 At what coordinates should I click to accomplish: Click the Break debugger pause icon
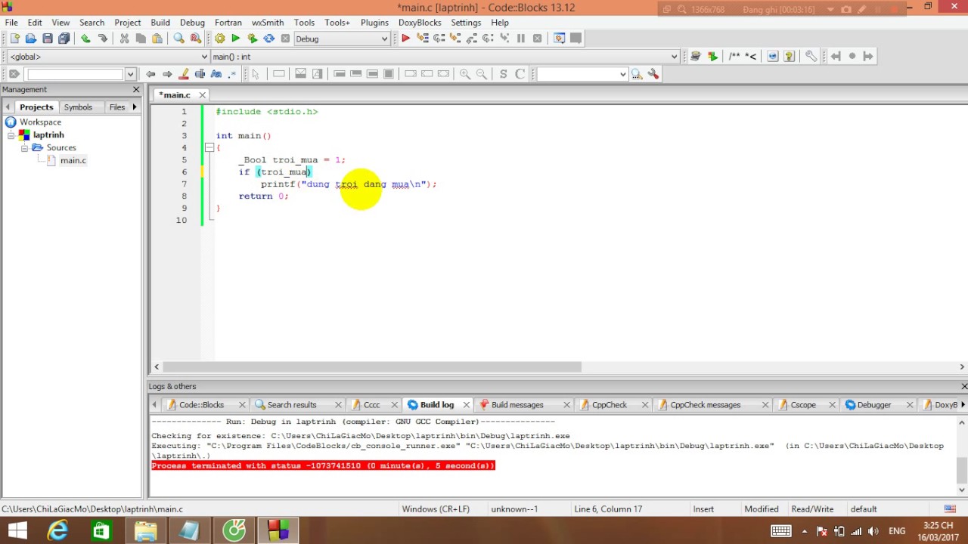point(521,39)
